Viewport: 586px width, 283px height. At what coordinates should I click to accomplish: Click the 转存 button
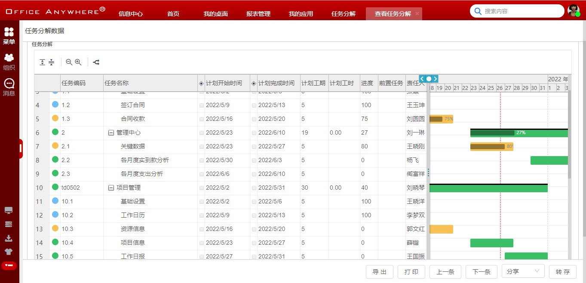click(563, 272)
